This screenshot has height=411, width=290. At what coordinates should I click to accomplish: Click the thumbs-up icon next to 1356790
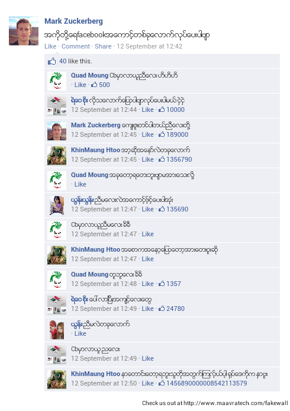click(162, 159)
